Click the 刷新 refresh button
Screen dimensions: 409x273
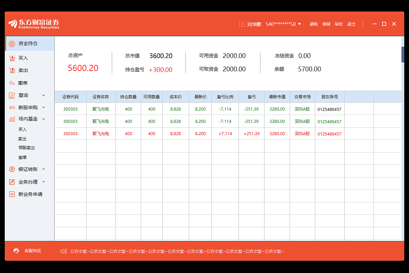click(314, 24)
